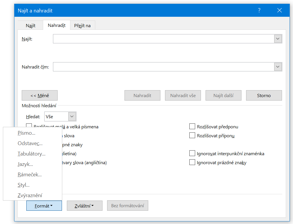Switch to the Najít tab
This screenshot has height=224, width=293.
click(x=30, y=25)
